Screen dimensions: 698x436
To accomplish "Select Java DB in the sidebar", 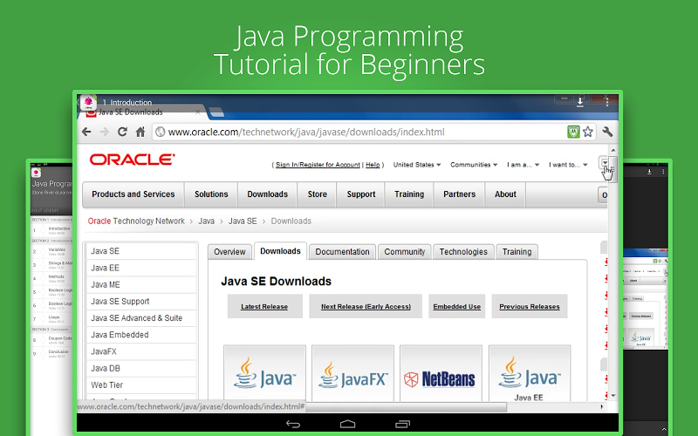I will 141,368.
